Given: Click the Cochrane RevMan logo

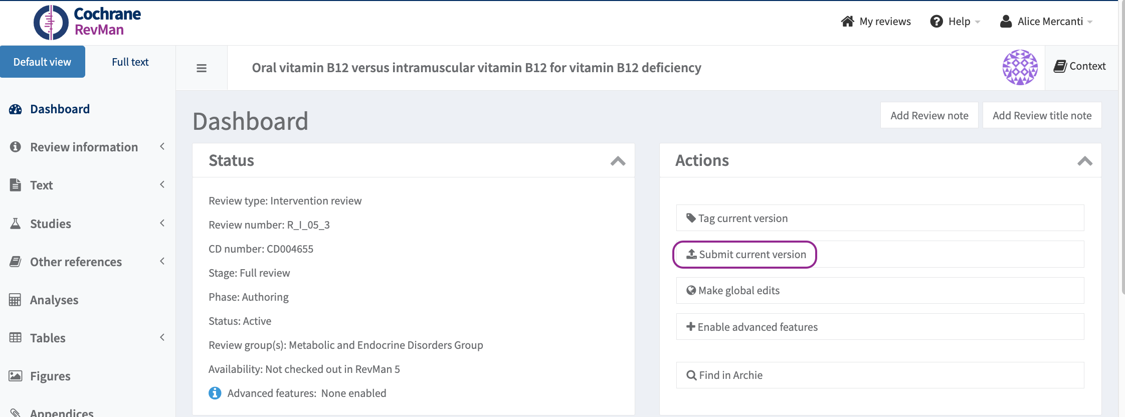Looking at the screenshot, I should coord(87,22).
